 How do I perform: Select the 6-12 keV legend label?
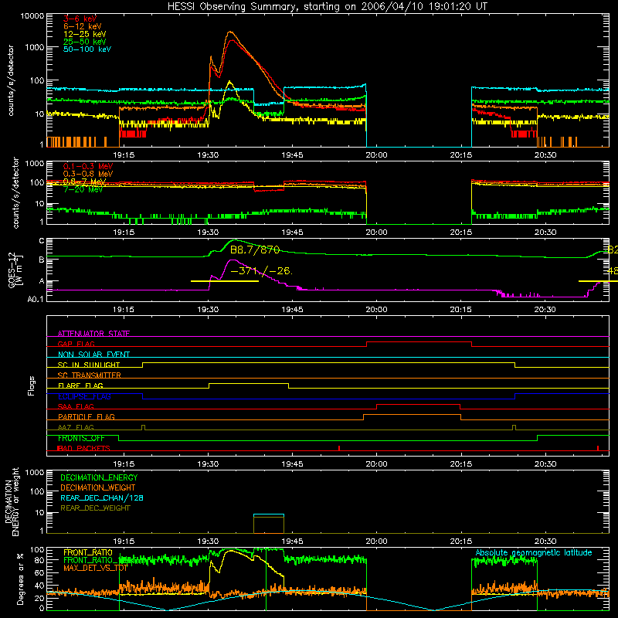tap(83, 26)
